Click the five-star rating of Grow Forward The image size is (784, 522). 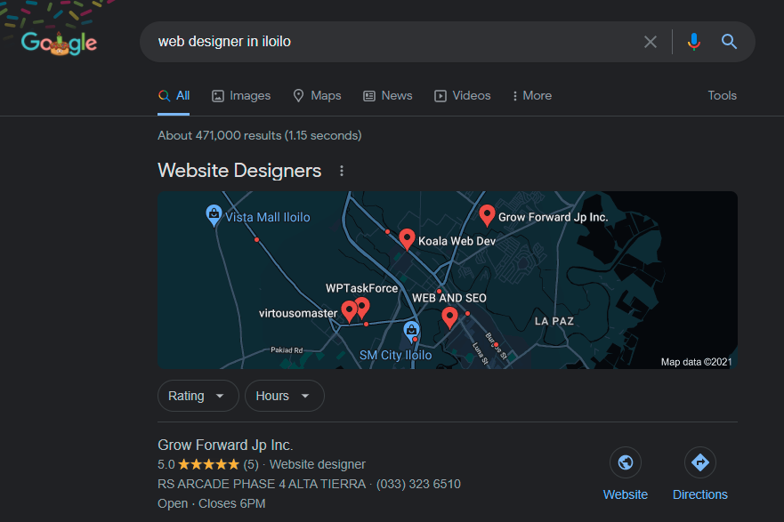point(208,464)
